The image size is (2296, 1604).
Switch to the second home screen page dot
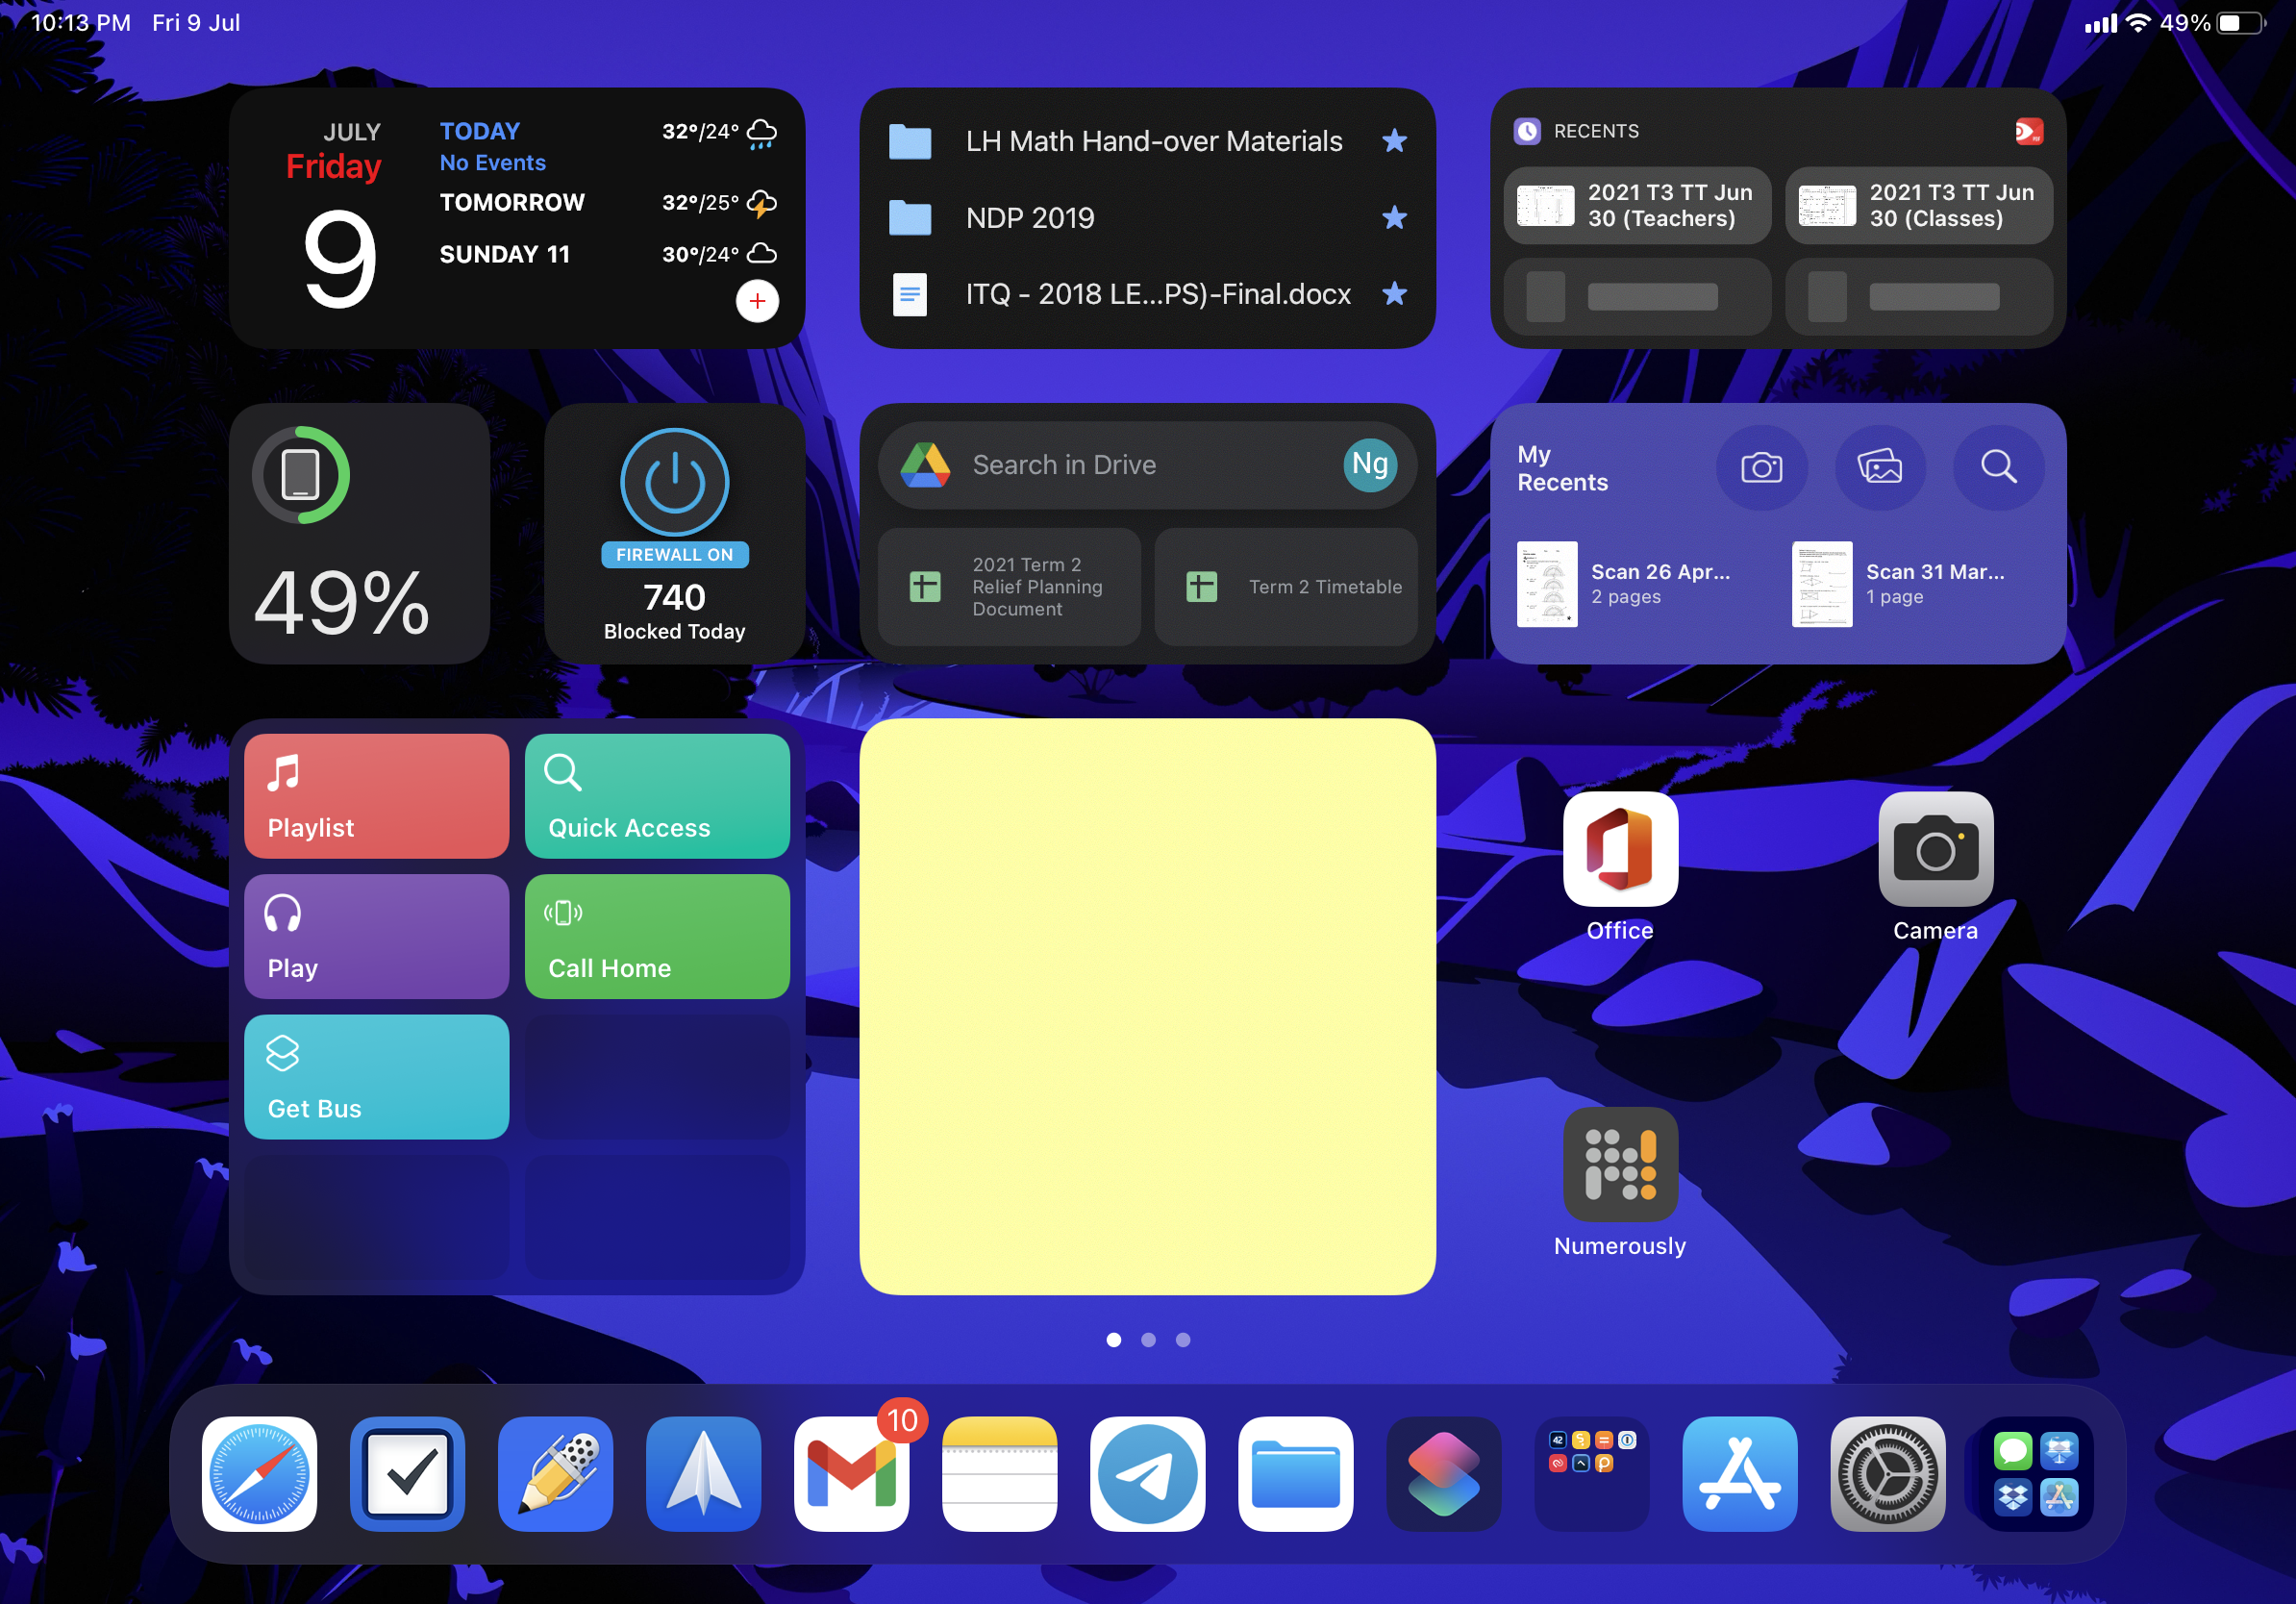click(1148, 1340)
